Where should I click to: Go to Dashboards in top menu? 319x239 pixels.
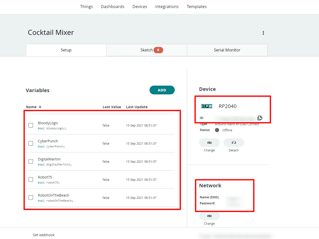click(113, 7)
